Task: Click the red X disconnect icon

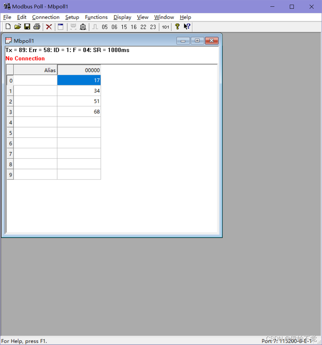Action: pyautogui.click(x=49, y=27)
